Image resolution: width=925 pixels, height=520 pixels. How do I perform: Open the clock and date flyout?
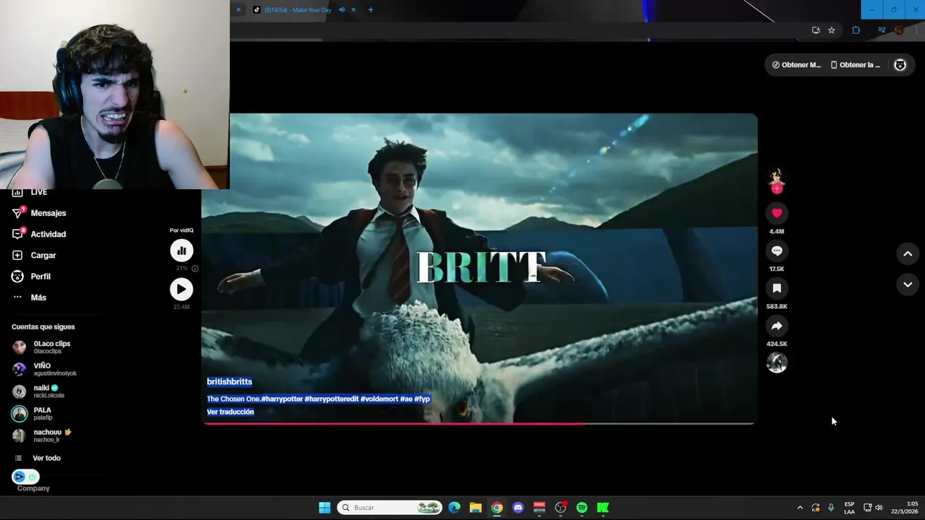[905, 508]
